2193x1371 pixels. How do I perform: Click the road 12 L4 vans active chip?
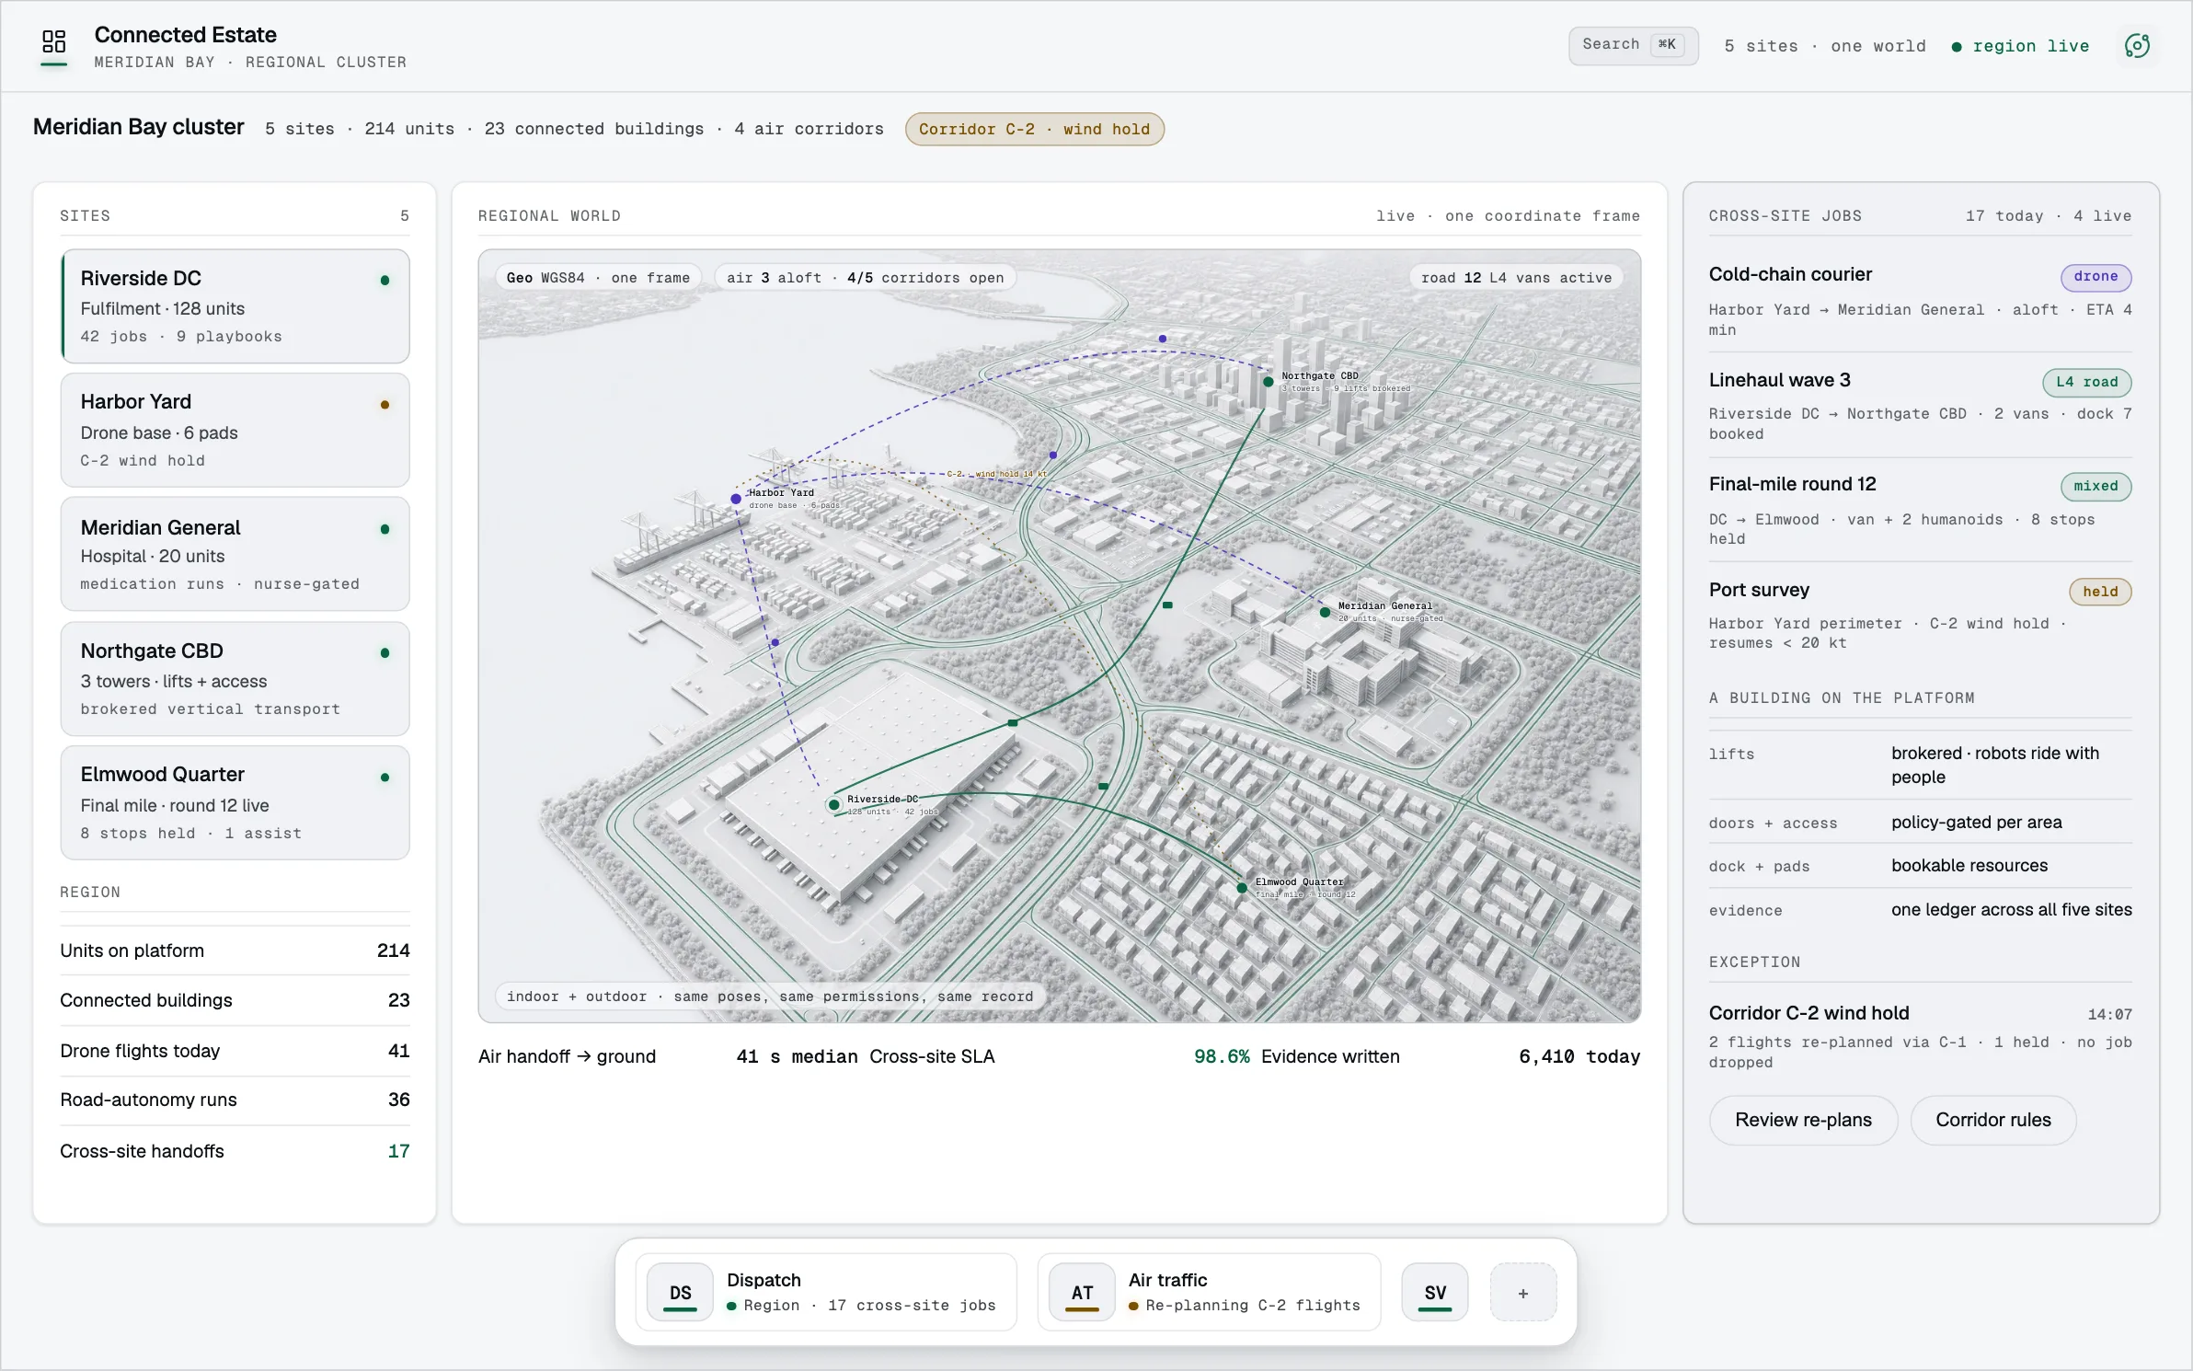(1517, 278)
